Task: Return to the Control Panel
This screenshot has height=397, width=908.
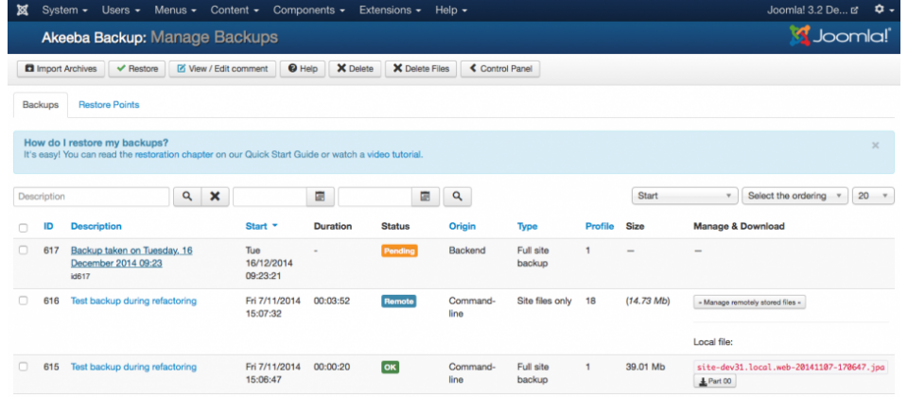Action: [500, 69]
